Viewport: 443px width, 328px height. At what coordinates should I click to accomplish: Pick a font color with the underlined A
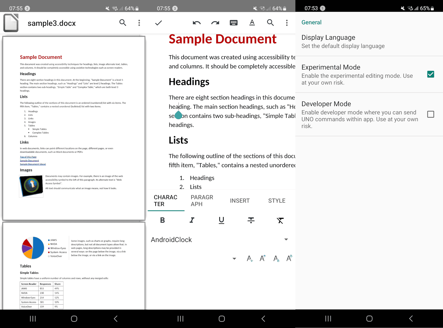(252, 23)
